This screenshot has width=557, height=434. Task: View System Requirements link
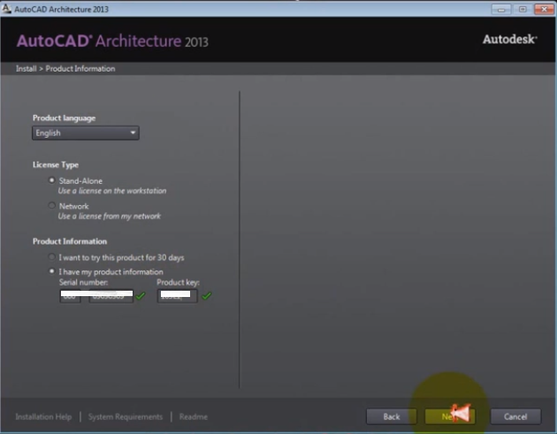point(126,416)
